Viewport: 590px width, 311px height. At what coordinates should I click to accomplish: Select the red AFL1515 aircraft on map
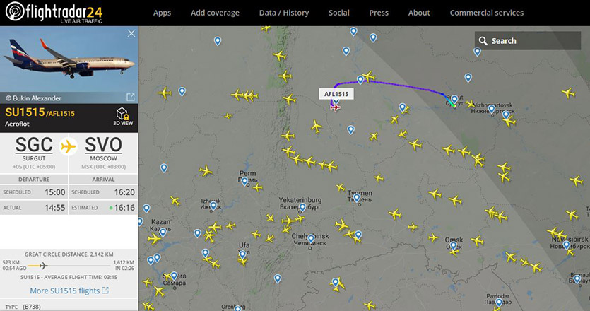point(335,108)
